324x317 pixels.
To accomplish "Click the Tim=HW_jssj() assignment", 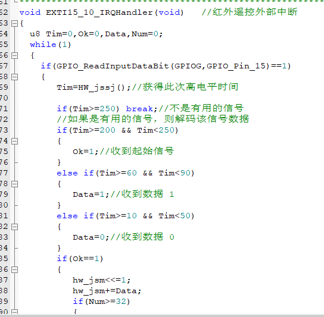I will (x=94, y=87).
